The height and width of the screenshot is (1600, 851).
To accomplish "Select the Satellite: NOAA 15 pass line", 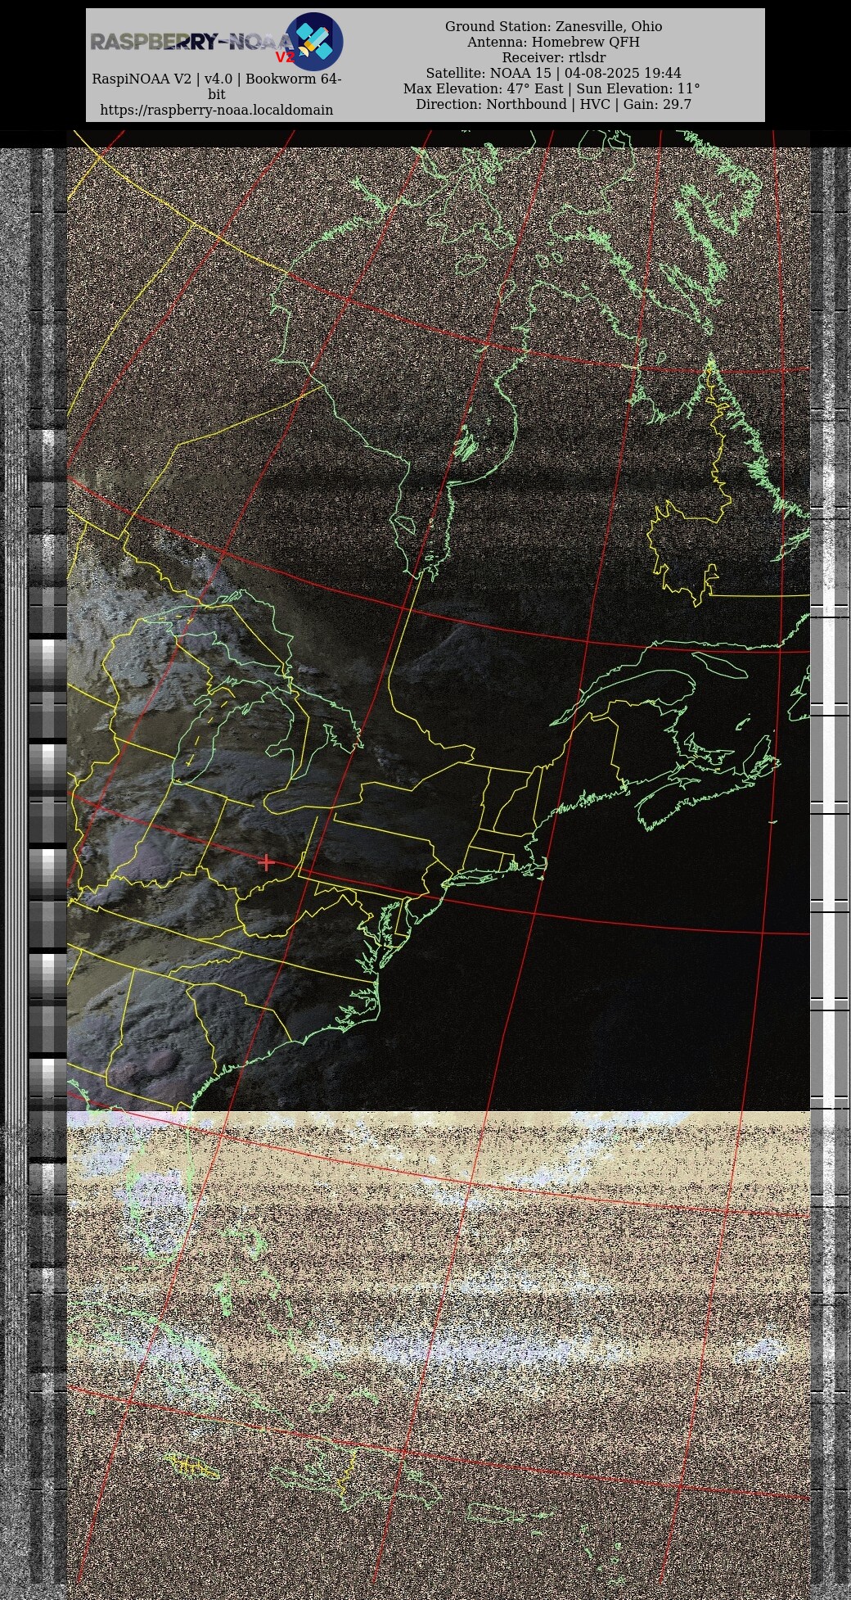I will point(553,73).
